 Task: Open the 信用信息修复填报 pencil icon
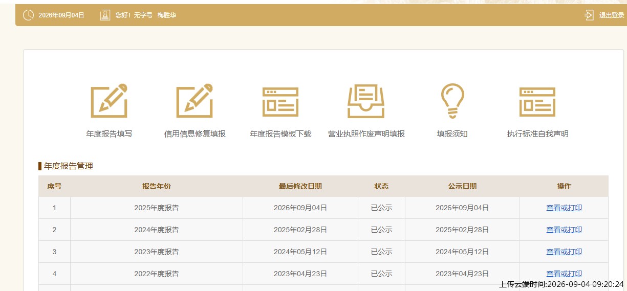[x=194, y=100]
